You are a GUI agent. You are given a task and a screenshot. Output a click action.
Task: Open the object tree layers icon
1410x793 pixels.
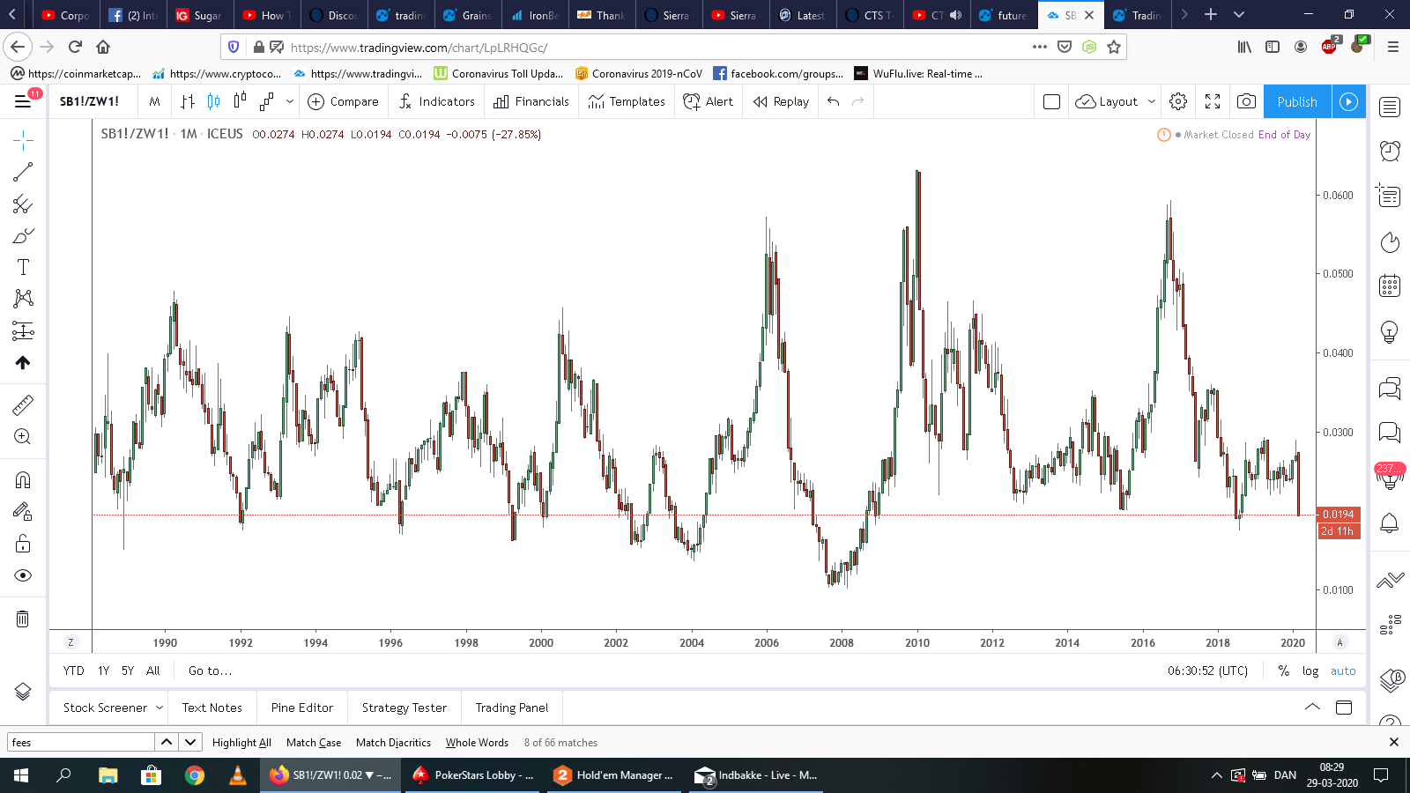click(x=23, y=692)
